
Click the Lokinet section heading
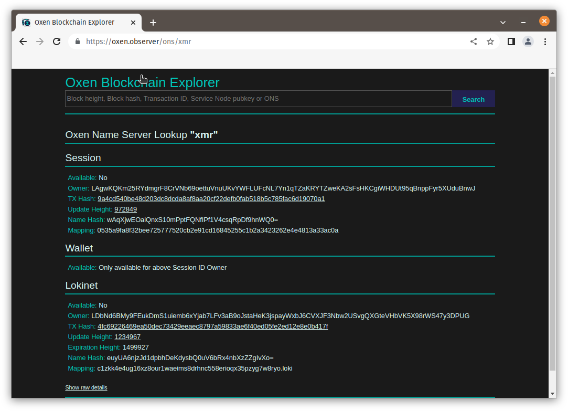point(81,285)
